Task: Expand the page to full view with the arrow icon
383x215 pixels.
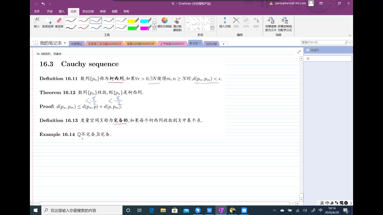Action: [299, 52]
